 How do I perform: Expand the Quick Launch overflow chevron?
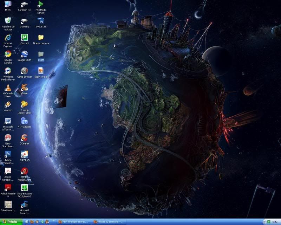pos(53,222)
